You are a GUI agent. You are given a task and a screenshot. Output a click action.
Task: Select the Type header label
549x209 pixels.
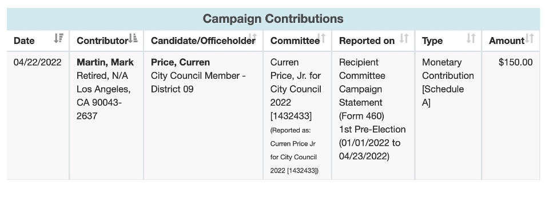tap(432, 41)
